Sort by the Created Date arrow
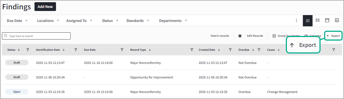The height and width of the screenshot is (99, 344). (x=219, y=50)
